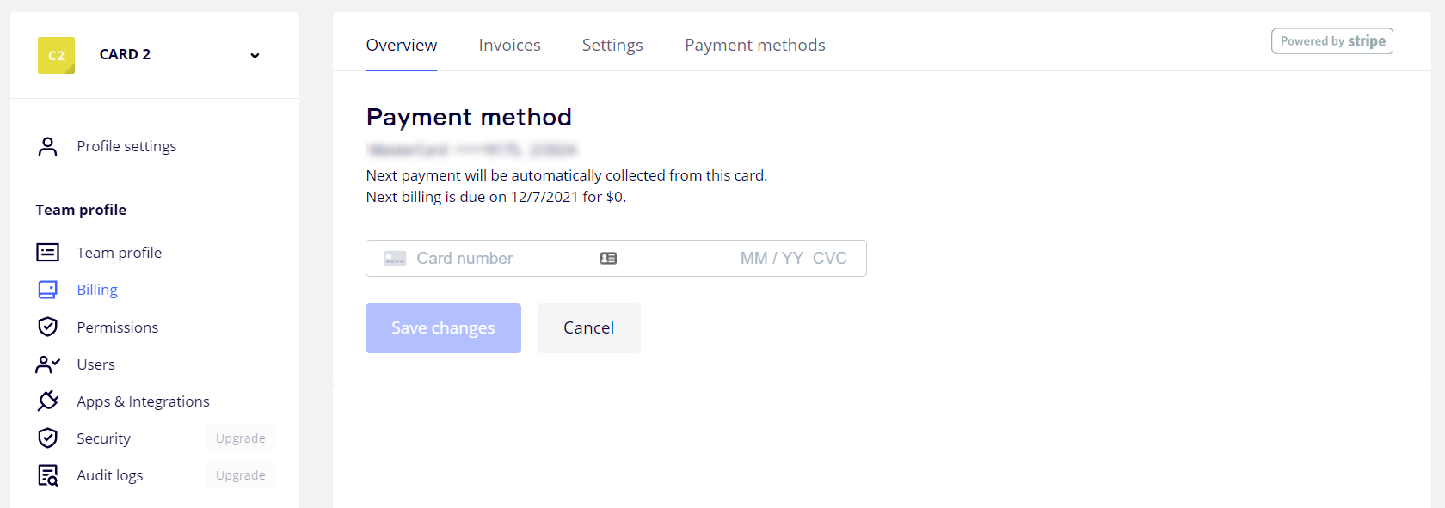Click the Profile settings person icon
The image size is (1445, 508).
pyautogui.click(x=48, y=147)
